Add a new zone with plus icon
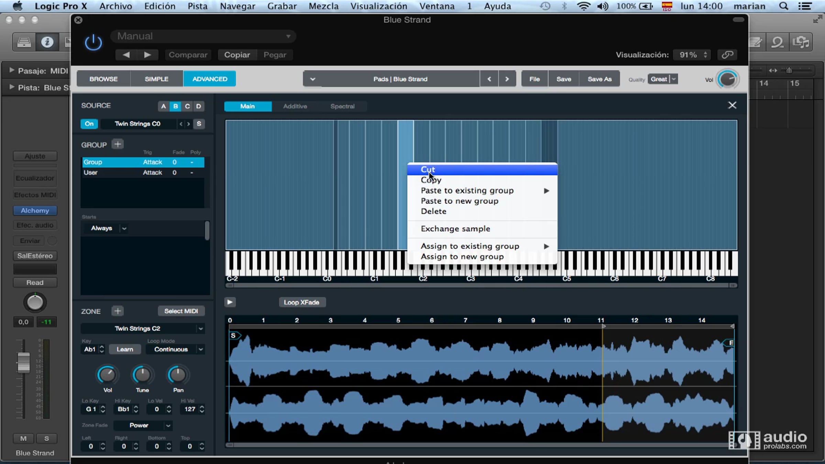 click(118, 311)
